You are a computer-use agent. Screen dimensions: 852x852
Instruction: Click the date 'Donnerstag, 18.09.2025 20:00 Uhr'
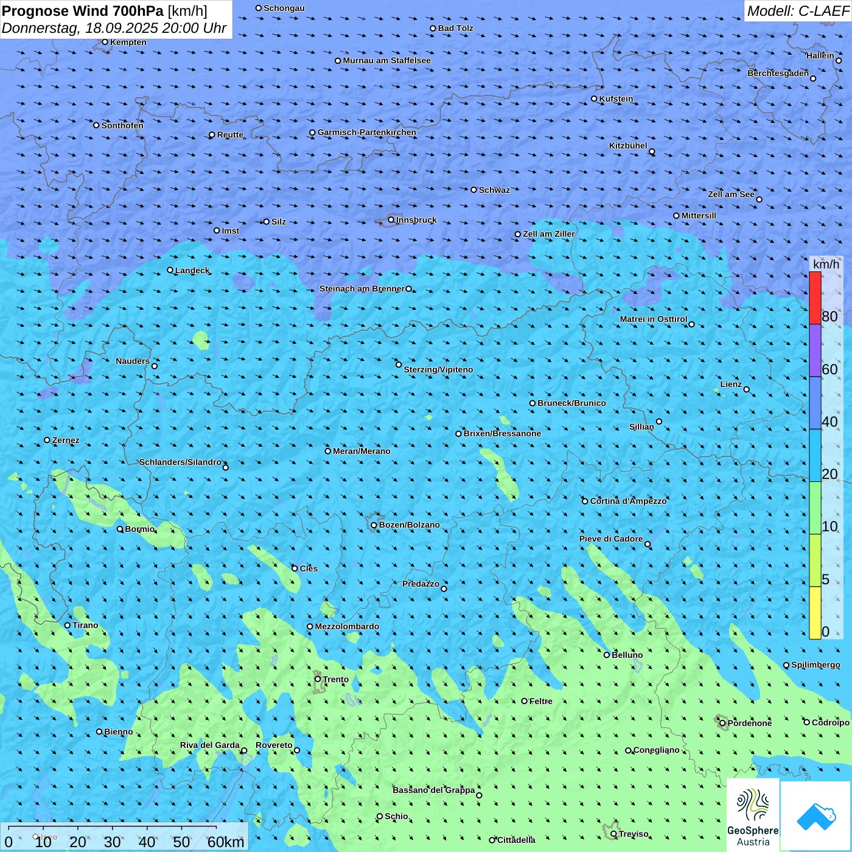point(114,28)
